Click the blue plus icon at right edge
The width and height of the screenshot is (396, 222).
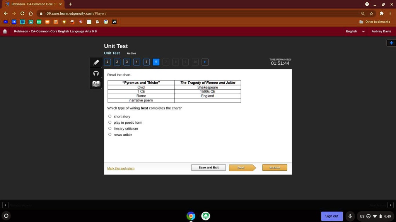pyautogui.click(x=391, y=43)
